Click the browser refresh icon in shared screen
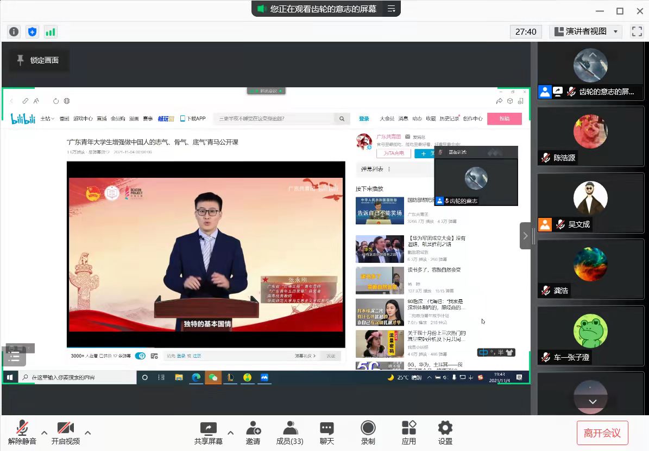The image size is (649, 451). click(56, 101)
